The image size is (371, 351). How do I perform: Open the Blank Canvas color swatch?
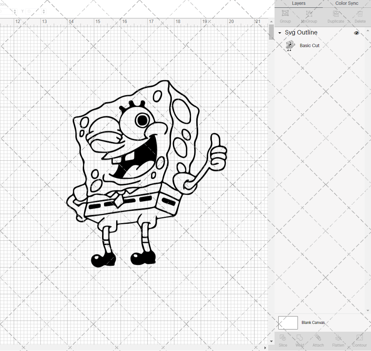[x=288, y=322]
